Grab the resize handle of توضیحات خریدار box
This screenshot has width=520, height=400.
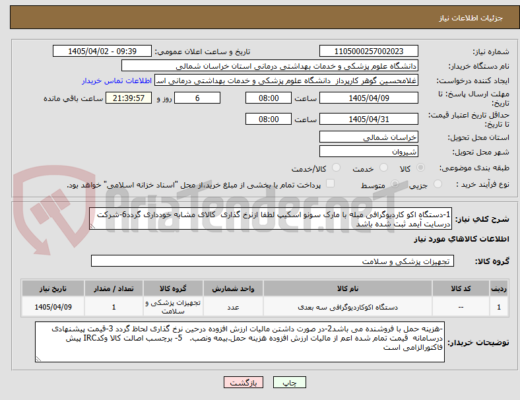pyautogui.click(x=38, y=359)
